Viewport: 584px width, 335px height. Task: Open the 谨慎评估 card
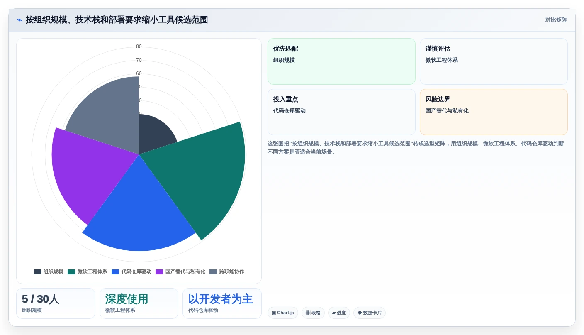coord(494,61)
